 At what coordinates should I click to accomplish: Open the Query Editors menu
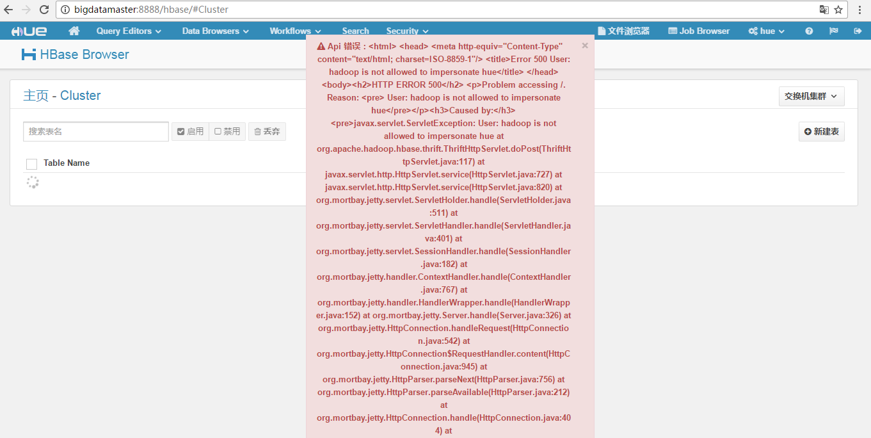(129, 31)
